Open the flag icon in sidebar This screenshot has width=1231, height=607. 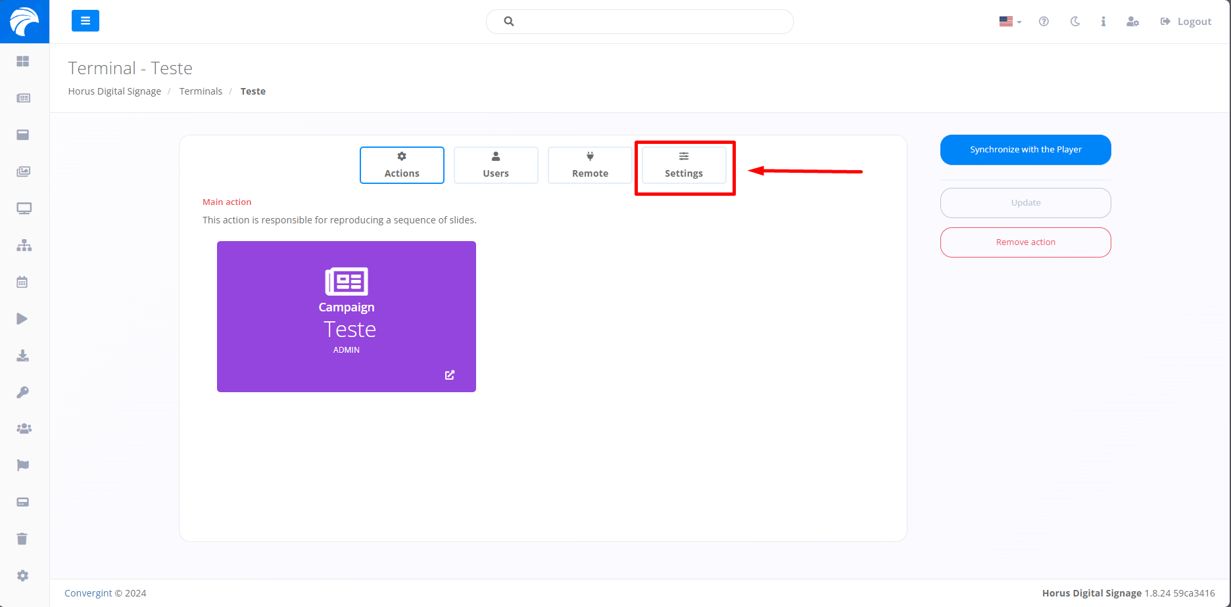23,465
